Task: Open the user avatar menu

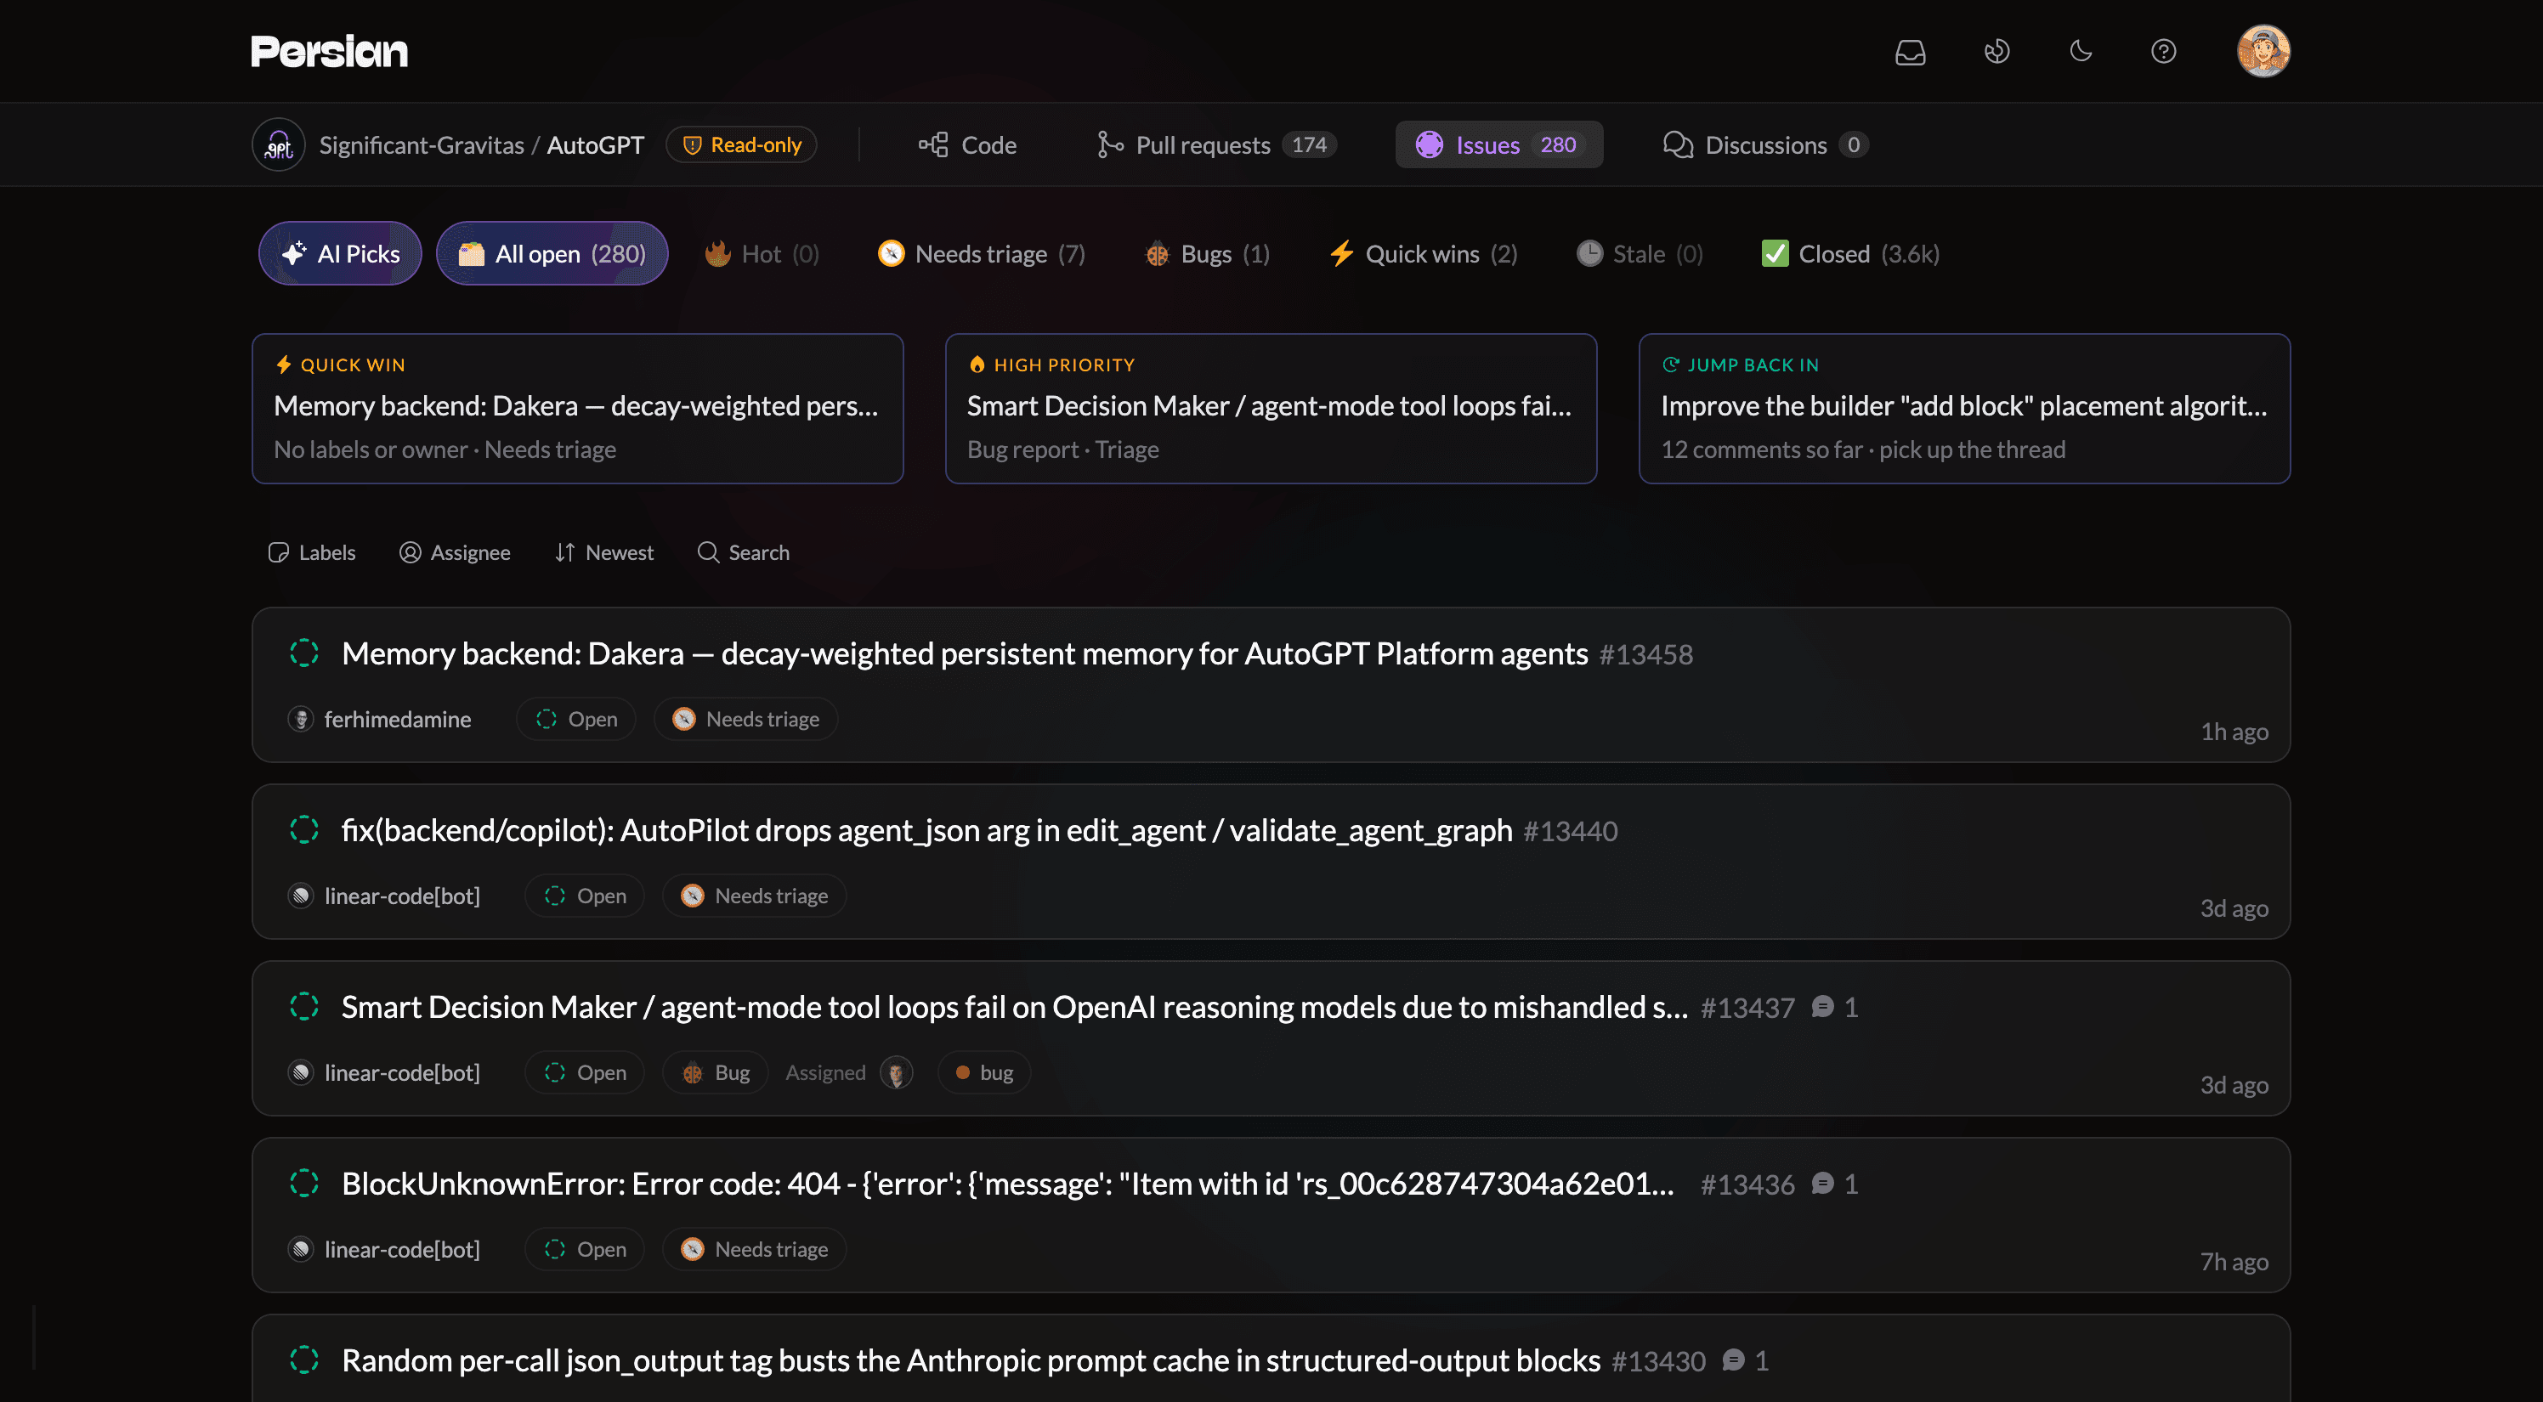Action: [x=2263, y=51]
